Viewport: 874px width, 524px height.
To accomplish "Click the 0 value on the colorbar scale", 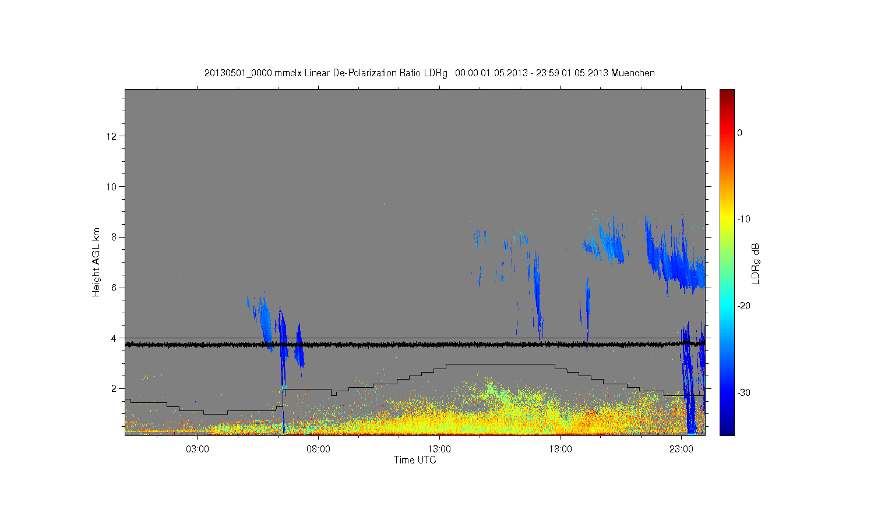I will (x=740, y=133).
